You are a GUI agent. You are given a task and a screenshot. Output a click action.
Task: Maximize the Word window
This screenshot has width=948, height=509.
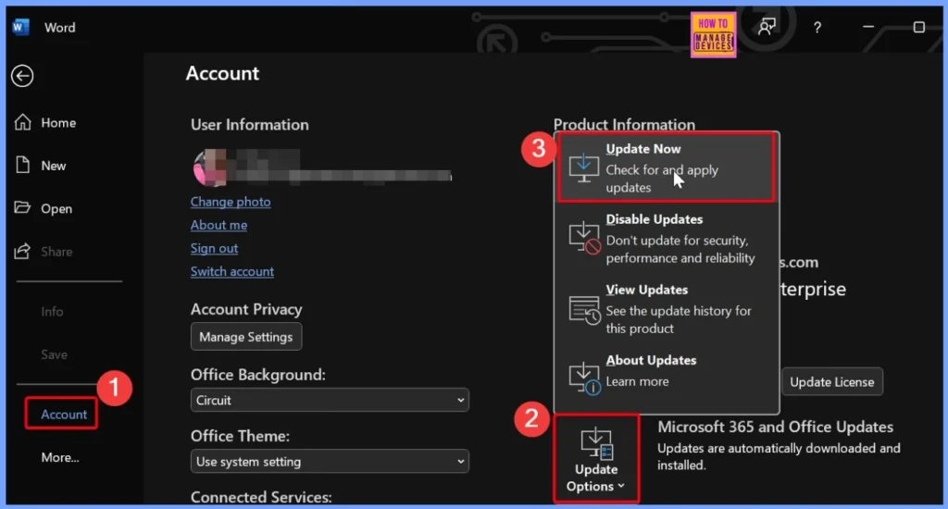click(x=918, y=27)
